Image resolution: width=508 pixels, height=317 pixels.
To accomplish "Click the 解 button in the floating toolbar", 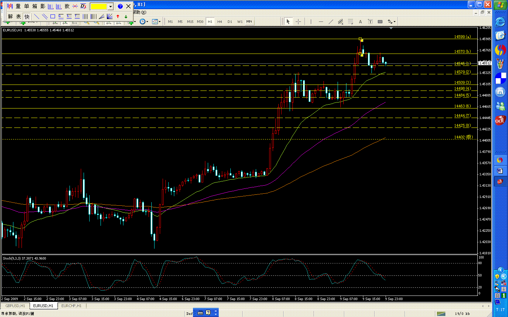I will [10, 17].
